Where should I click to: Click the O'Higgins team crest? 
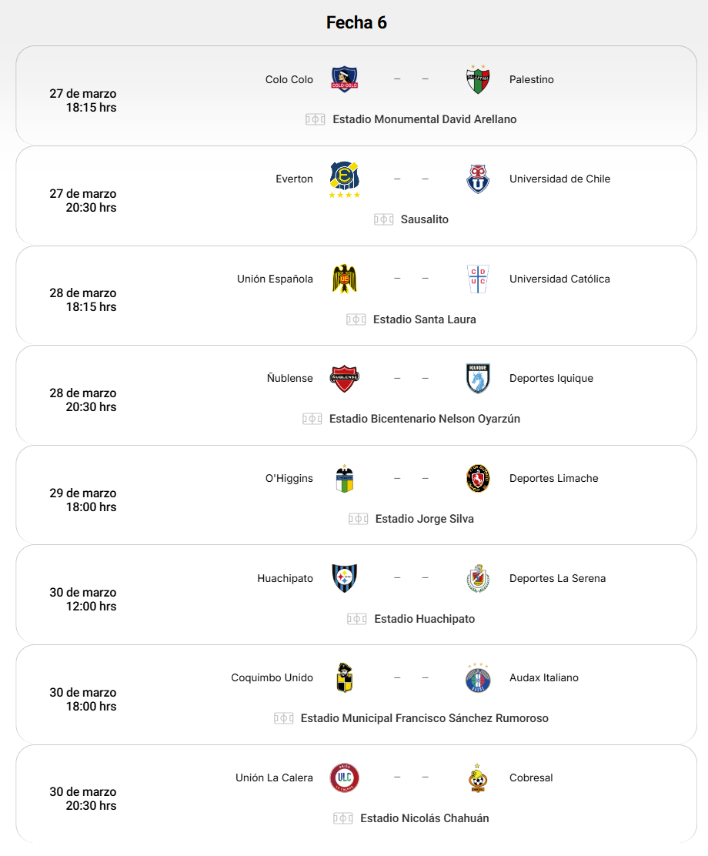click(x=344, y=478)
